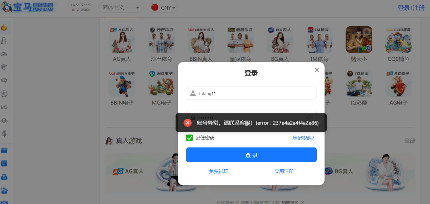Expand 加载更多 to show more games
Screen dimensions: 430x204
[292, 202]
